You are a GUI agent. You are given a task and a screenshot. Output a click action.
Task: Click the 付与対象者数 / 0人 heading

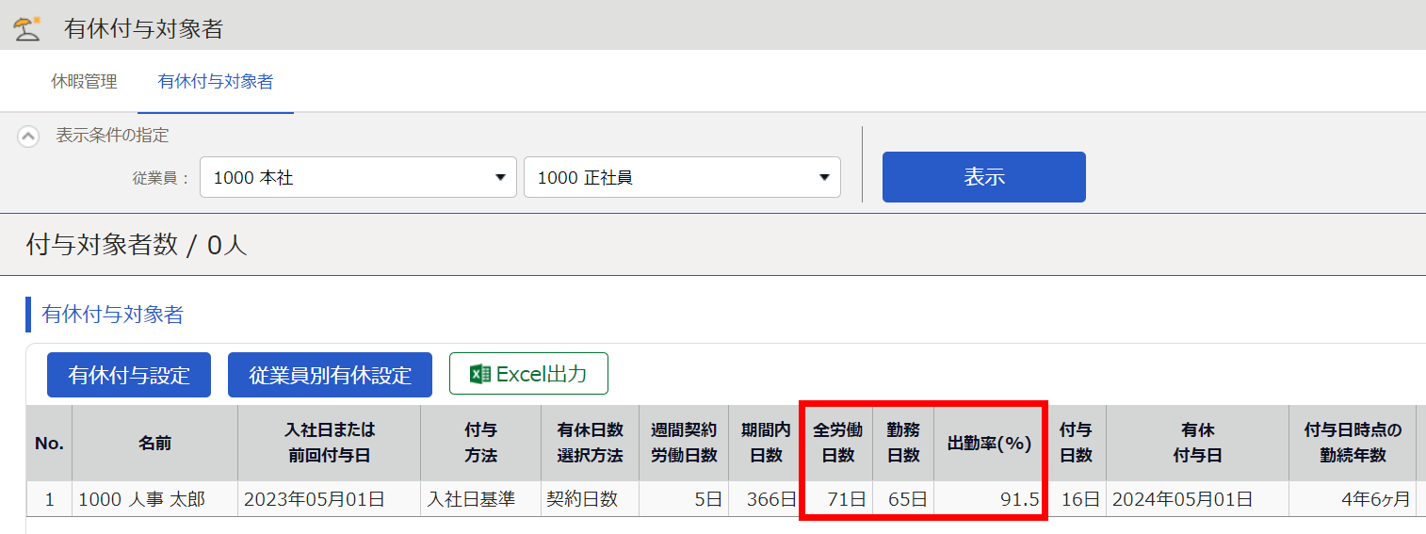click(x=137, y=245)
